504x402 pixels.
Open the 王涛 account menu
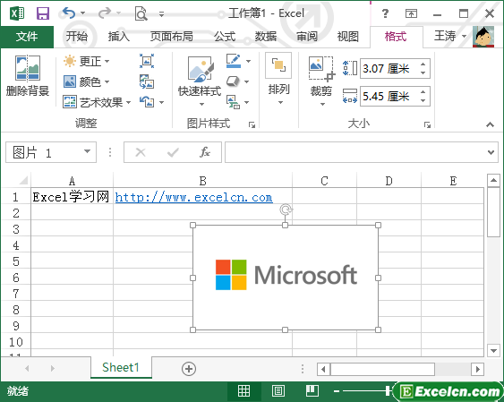click(x=449, y=36)
